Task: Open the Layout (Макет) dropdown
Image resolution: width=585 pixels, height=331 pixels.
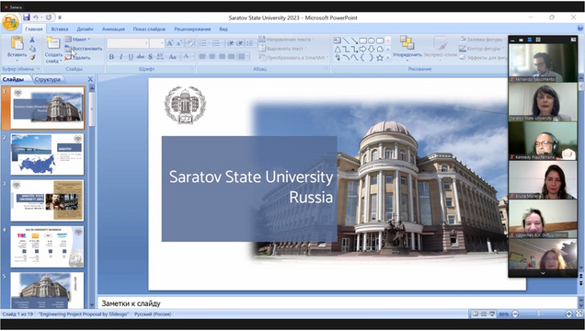Action: point(77,40)
